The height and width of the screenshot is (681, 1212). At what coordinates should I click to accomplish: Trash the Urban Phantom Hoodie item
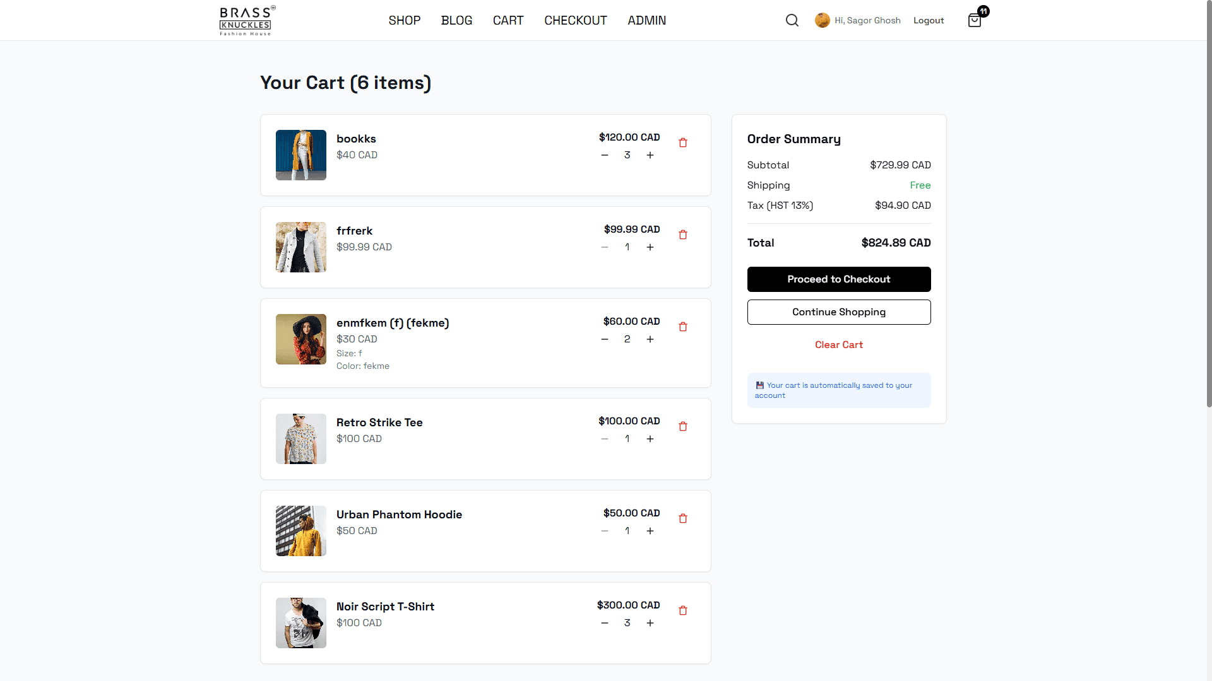[683, 518]
